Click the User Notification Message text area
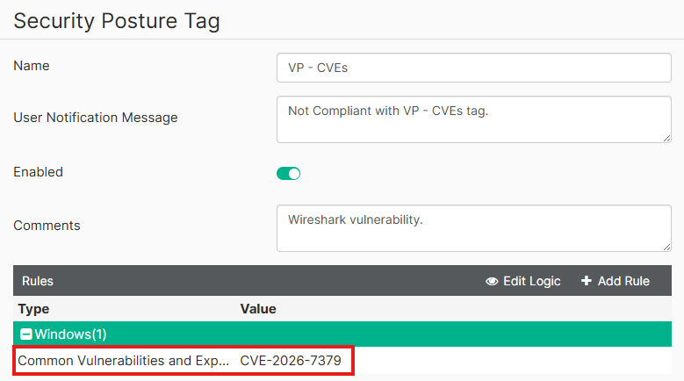684x381 pixels. click(x=474, y=119)
